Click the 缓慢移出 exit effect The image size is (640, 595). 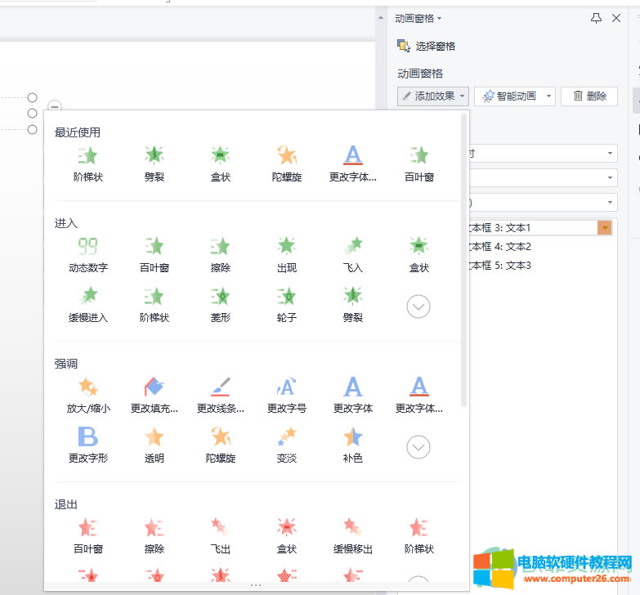(x=352, y=534)
